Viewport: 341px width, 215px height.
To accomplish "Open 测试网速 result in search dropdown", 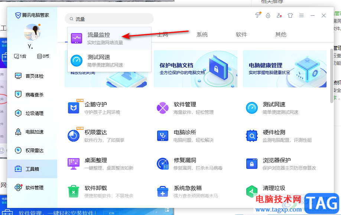I will (x=109, y=61).
